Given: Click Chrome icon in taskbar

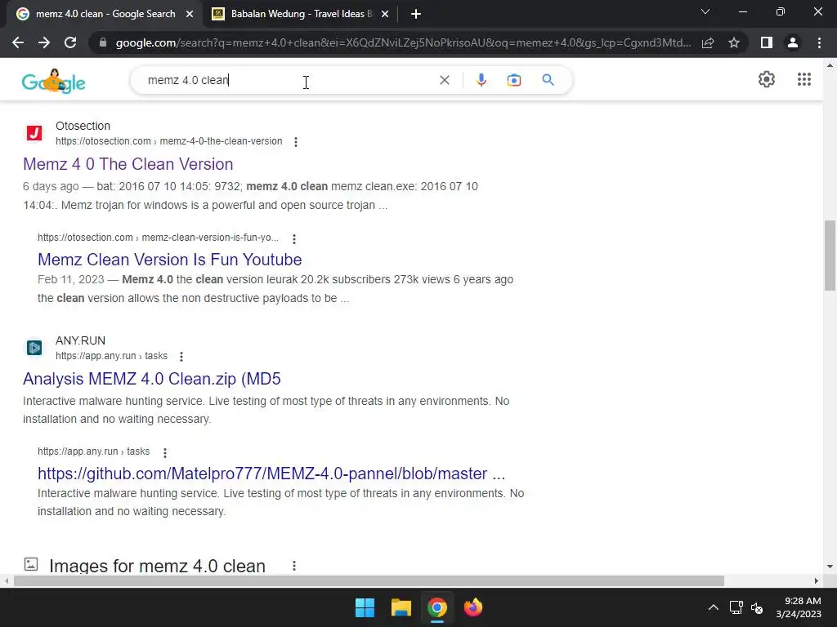Looking at the screenshot, I should (x=436, y=607).
